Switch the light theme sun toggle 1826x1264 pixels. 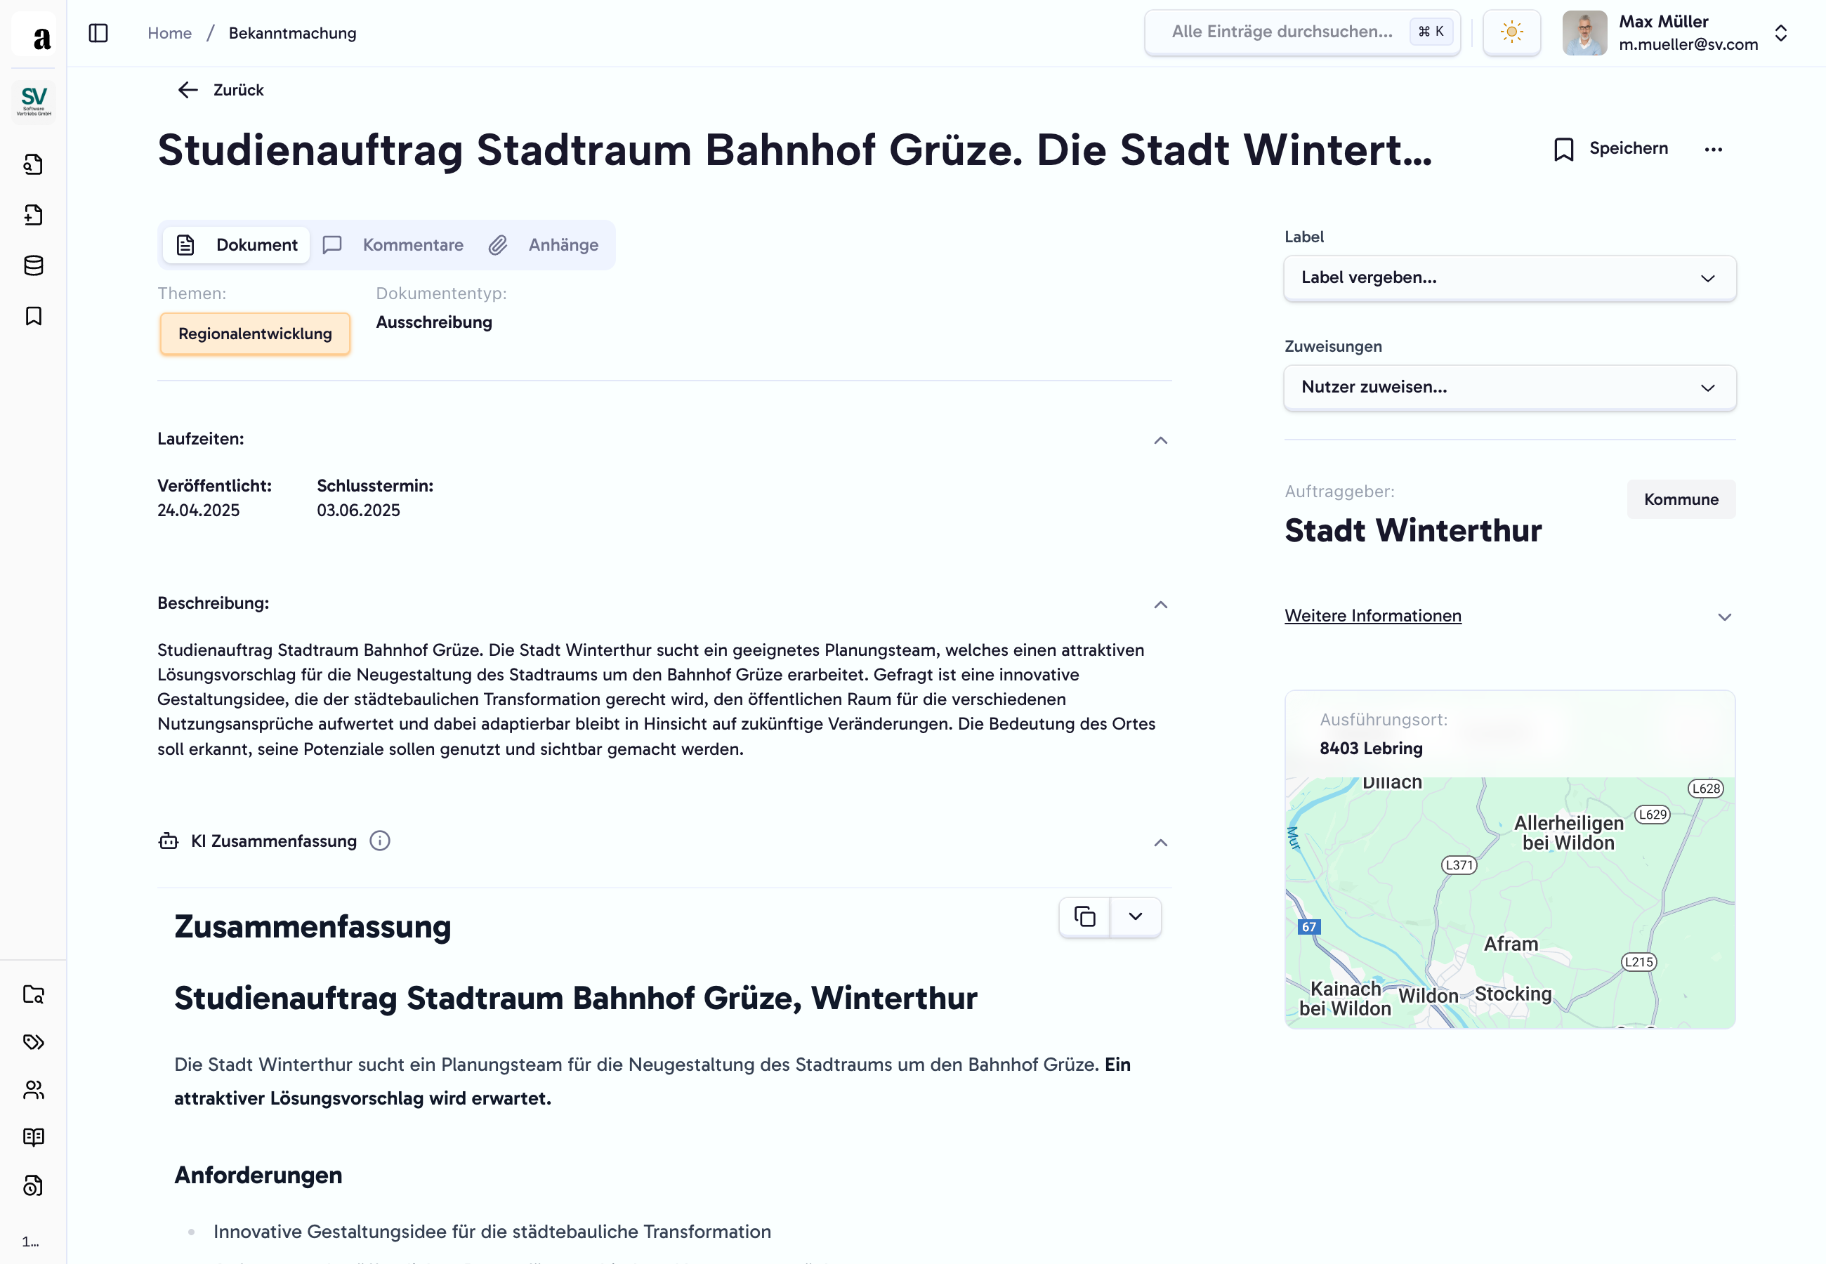point(1511,32)
